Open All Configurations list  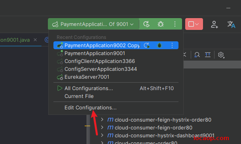pyautogui.click(x=116, y=89)
